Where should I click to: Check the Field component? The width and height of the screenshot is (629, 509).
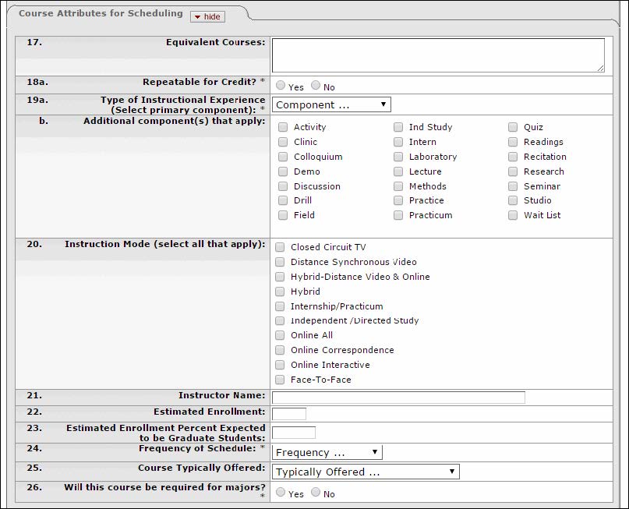[283, 215]
